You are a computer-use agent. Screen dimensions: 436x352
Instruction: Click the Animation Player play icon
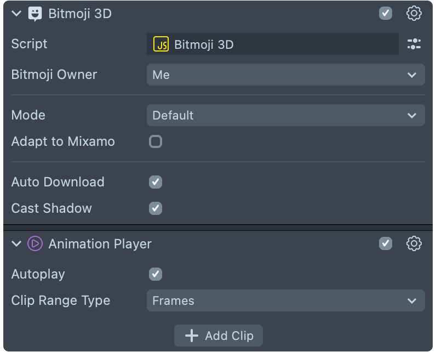[35, 244]
